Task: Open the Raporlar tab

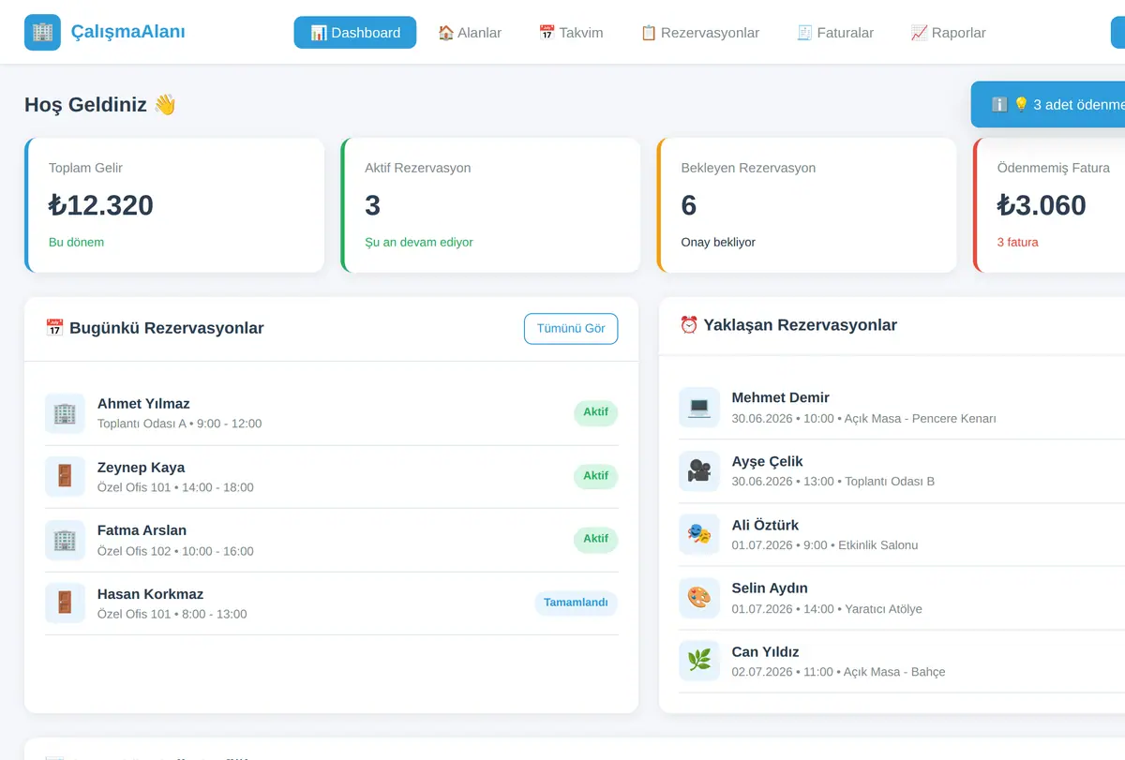Action: pos(948,33)
